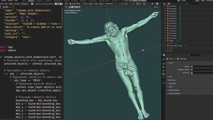Open the Output properties tab icon
Image resolution: width=213 pixels, height=120 pixels.
coord(163,67)
